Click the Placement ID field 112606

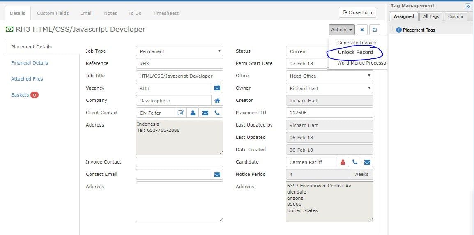click(x=329, y=113)
